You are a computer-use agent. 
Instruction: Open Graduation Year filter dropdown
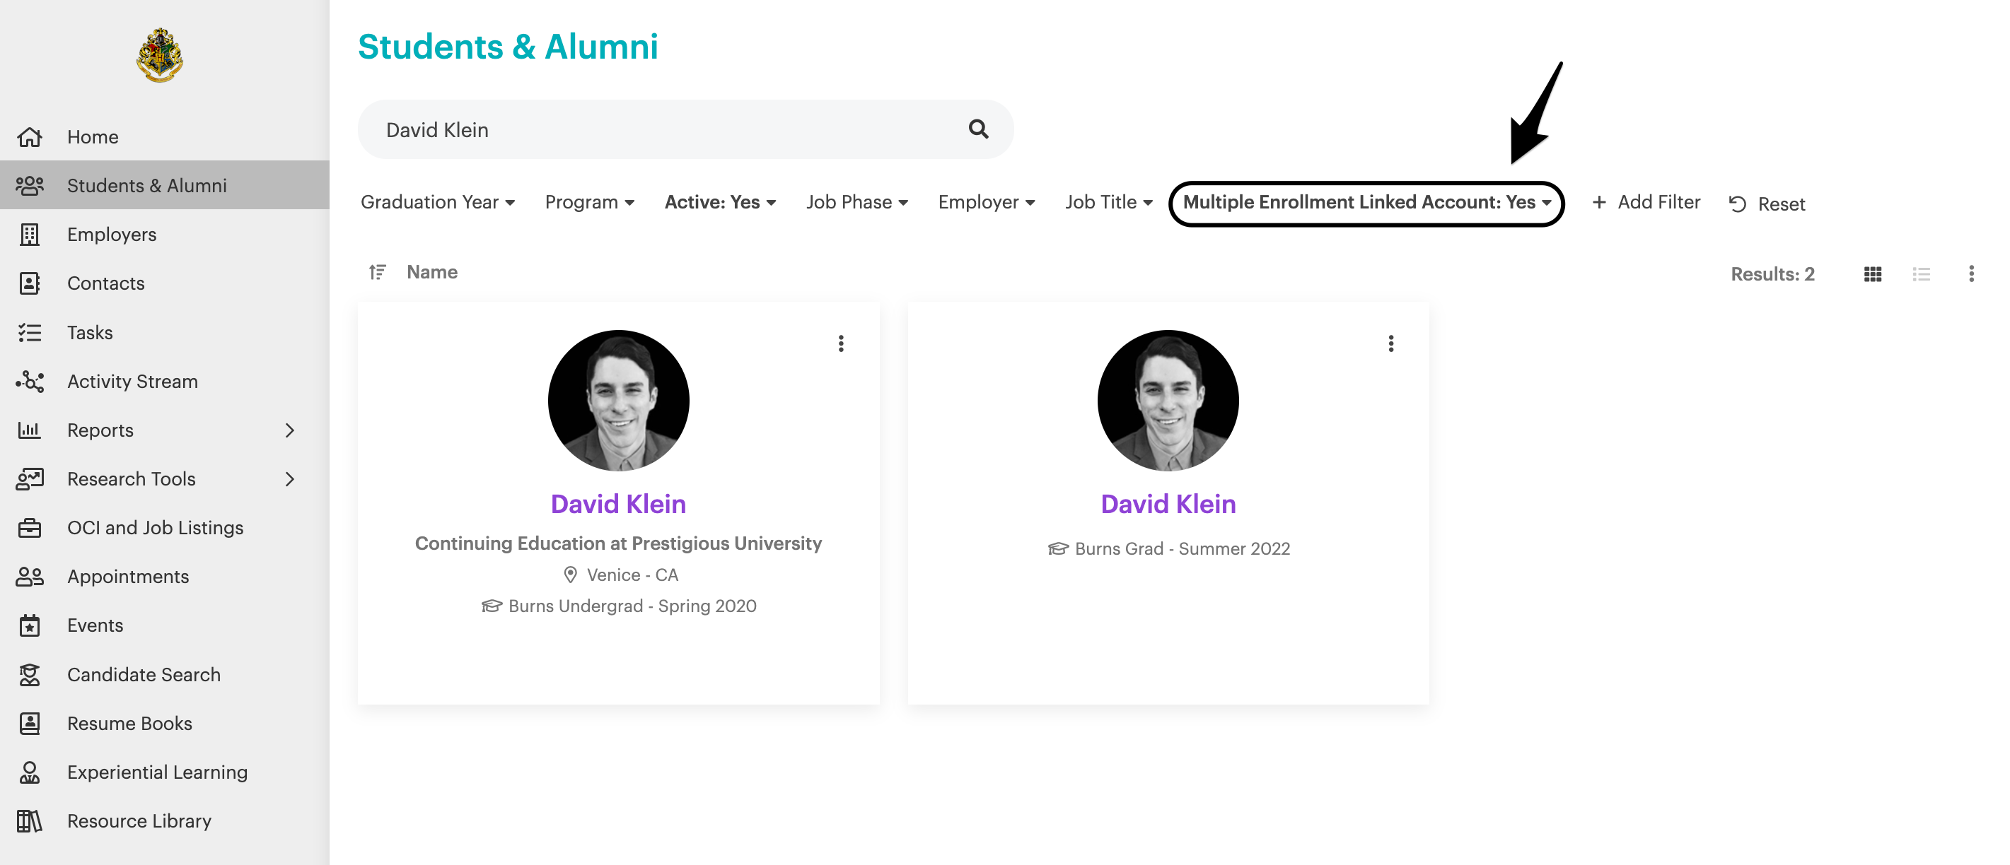[x=437, y=202]
